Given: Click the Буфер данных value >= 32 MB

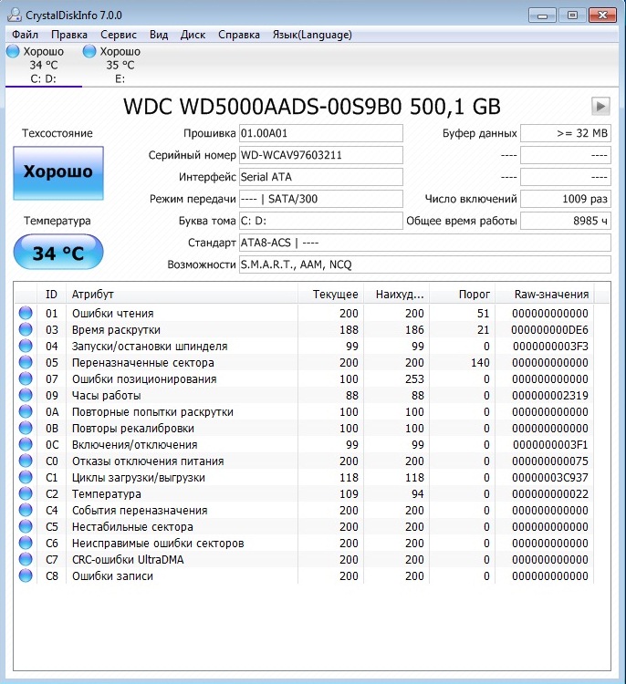Looking at the screenshot, I should click(566, 133).
